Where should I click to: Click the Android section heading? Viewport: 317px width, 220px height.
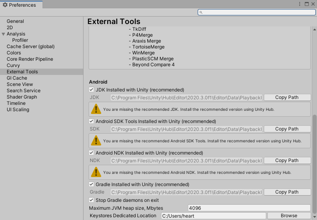tap(98, 82)
